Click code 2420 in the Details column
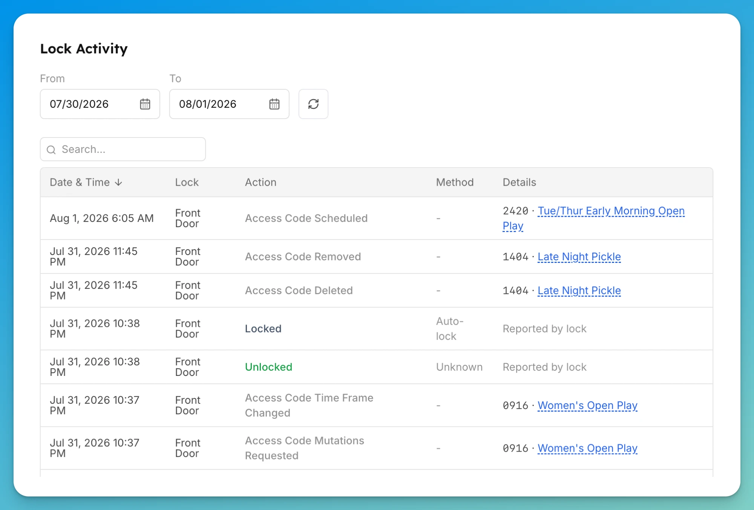754x510 pixels. pyautogui.click(x=515, y=211)
